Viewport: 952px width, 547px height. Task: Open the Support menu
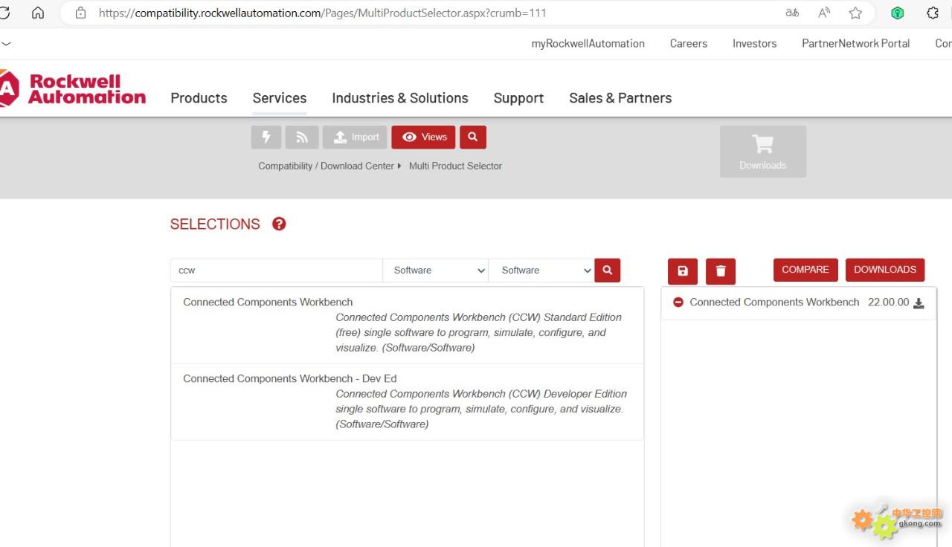tap(518, 98)
